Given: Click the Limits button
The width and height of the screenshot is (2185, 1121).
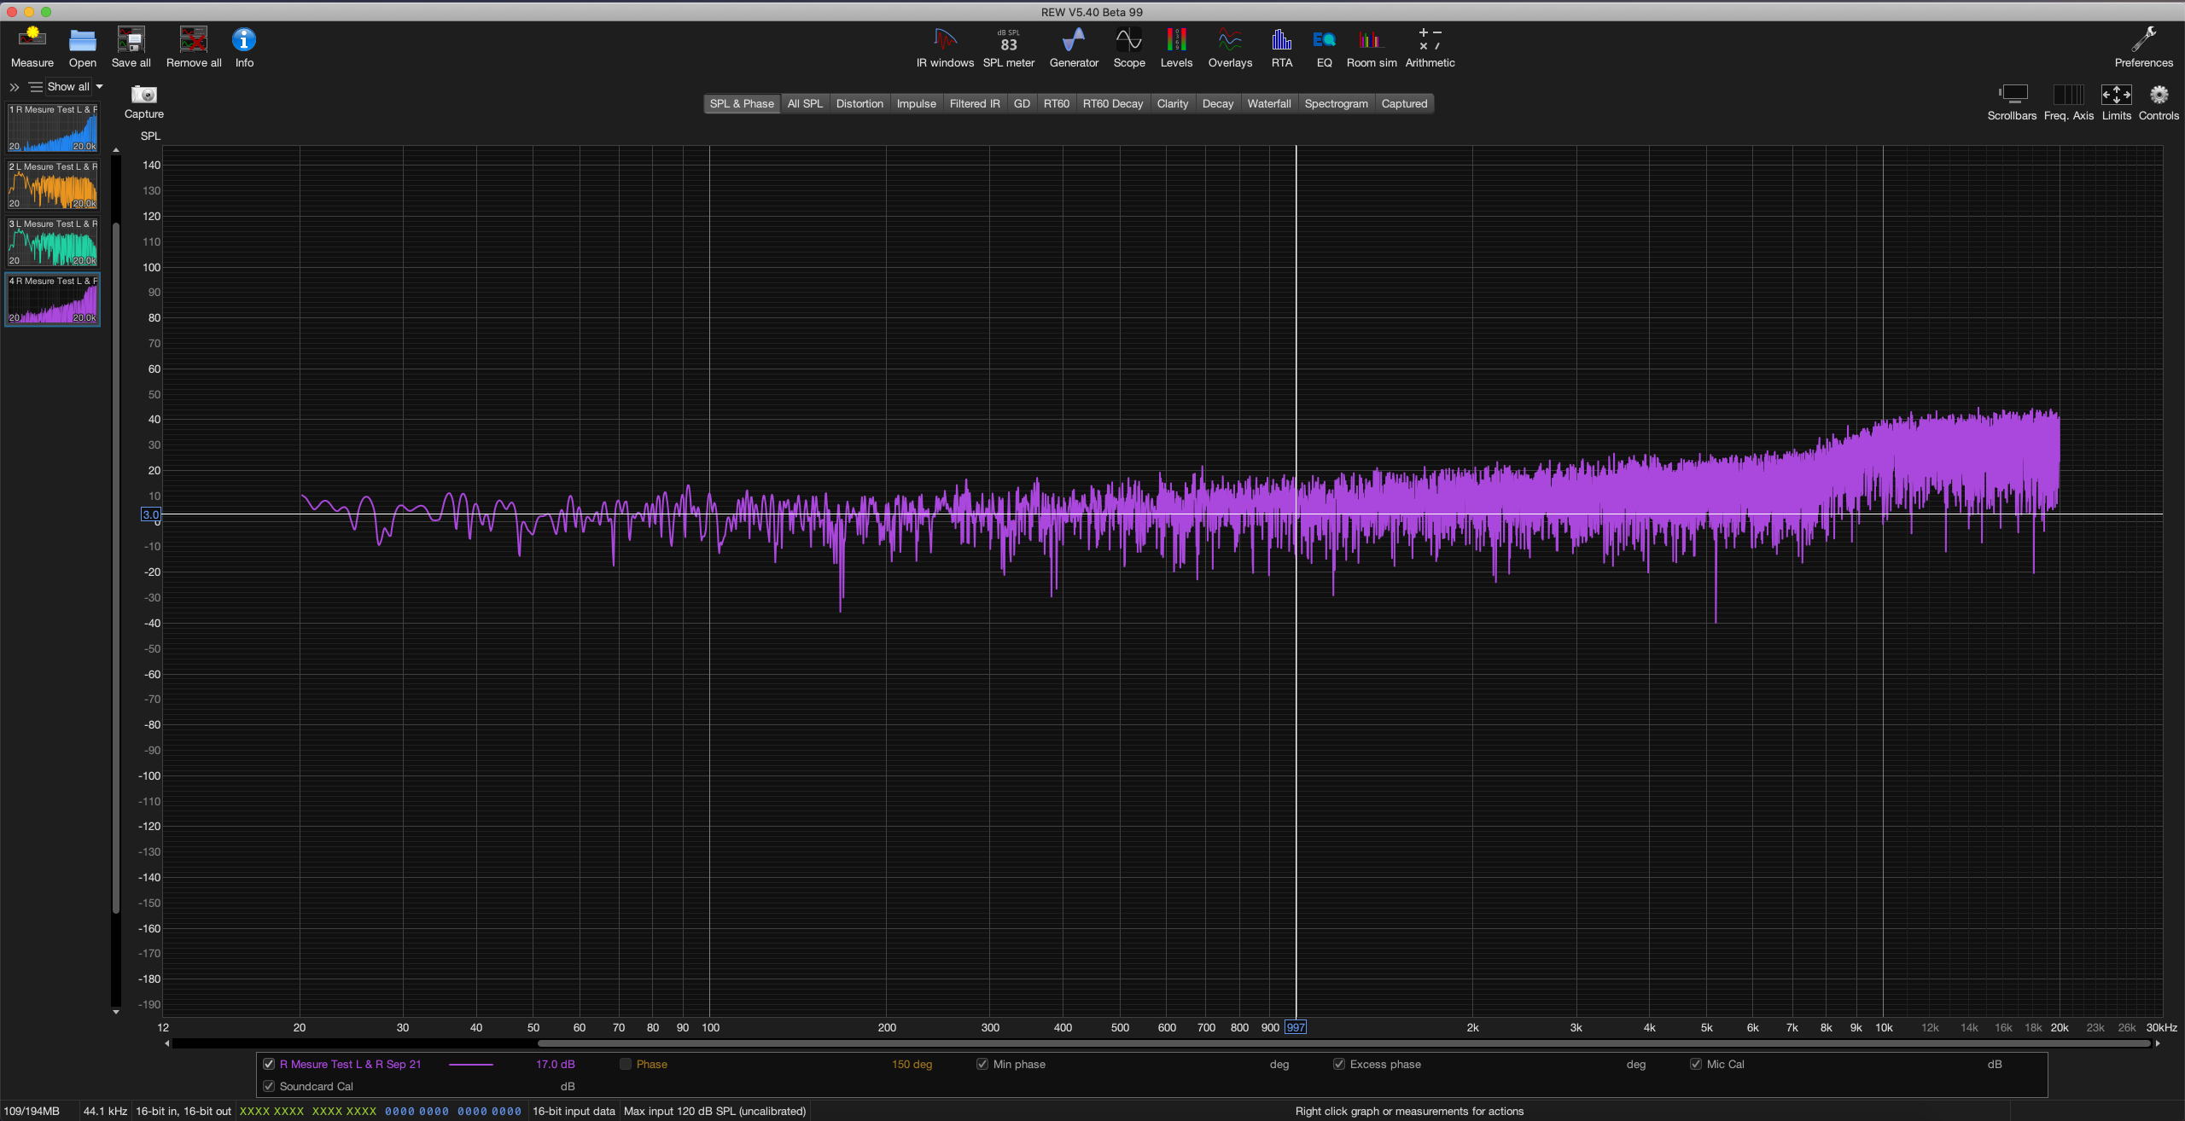Looking at the screenshot, I should pos(2116,95).
